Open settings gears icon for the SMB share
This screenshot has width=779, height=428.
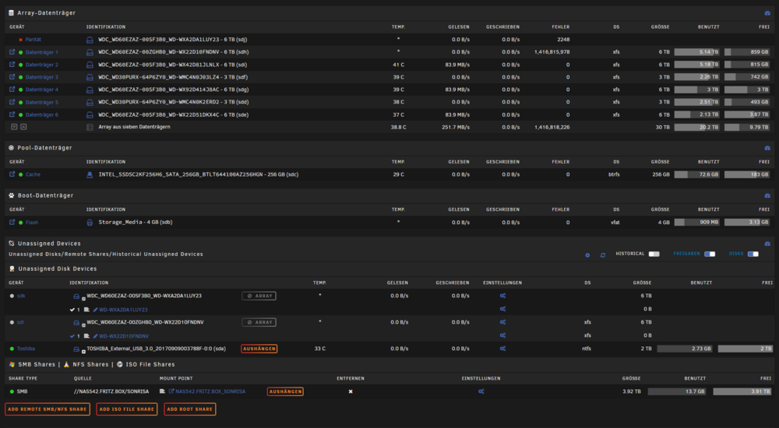click(481, 391)
